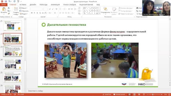Click the Сбросить reset button
The height and width of the screenshot is (96, 171).
pyautogui.click(x=24, y=11)
